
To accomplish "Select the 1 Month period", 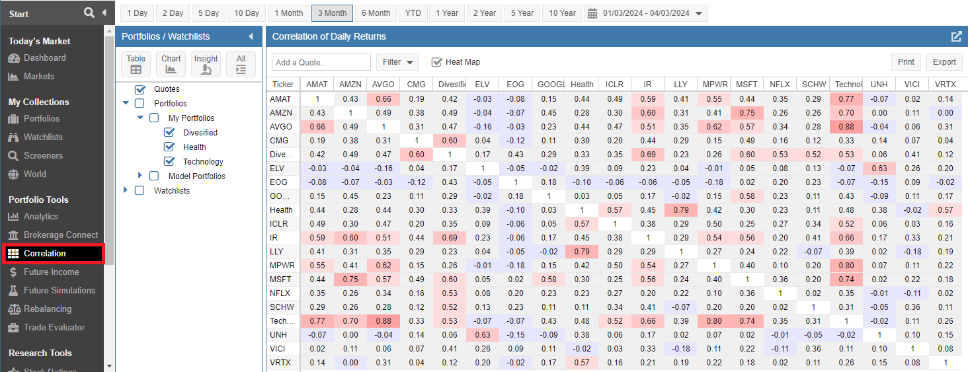I will pyautogui.click(x=289, y=13).
